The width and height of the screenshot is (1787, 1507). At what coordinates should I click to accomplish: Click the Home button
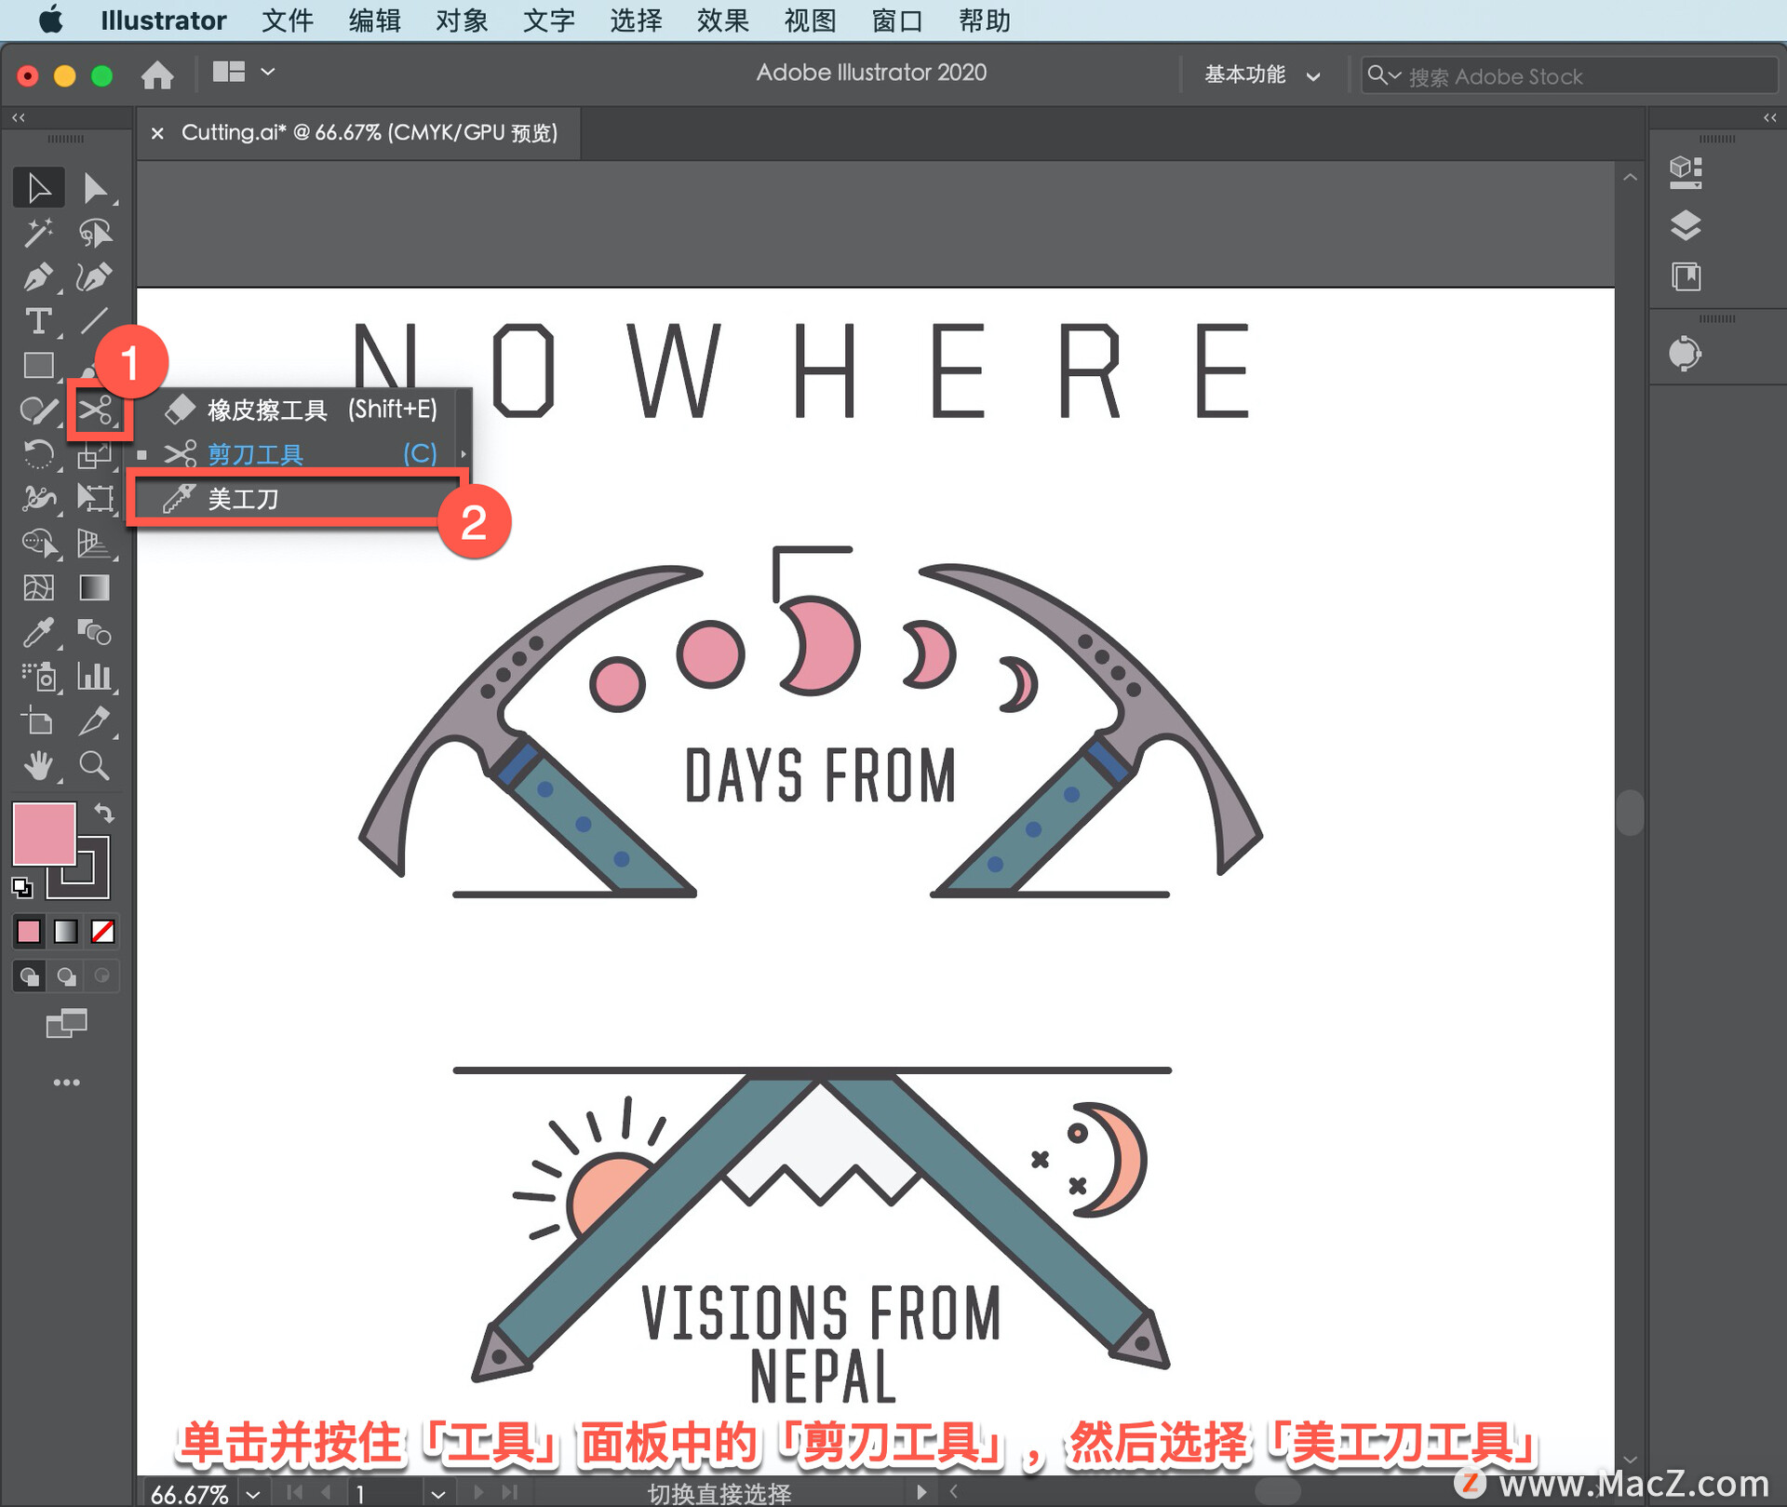coord(157,74)
